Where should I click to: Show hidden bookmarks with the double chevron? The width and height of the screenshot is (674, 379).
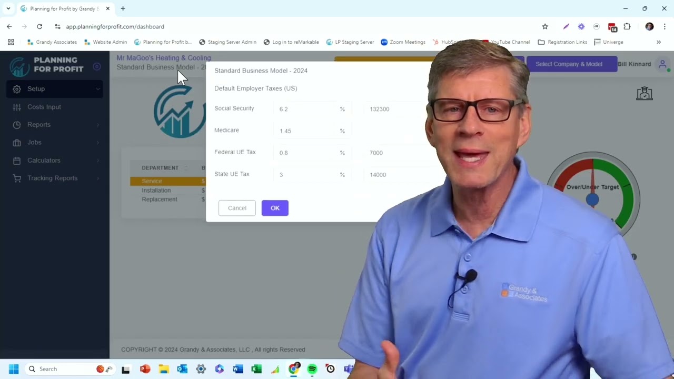click(x=658, y=42)
